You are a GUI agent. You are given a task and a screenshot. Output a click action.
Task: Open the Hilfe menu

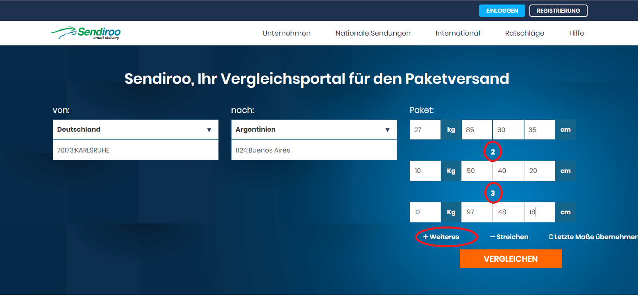click(577, 33)
